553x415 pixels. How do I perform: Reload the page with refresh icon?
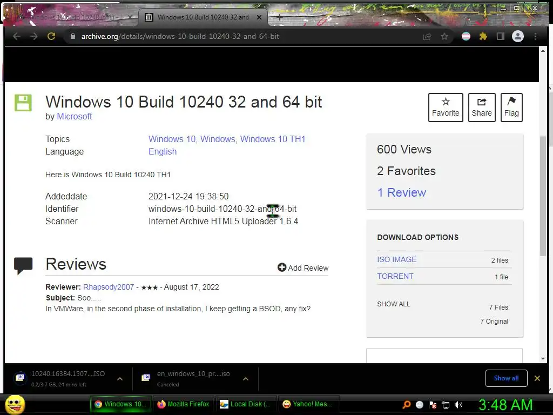point(51,36)
